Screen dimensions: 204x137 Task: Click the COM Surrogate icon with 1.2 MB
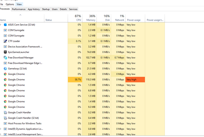click(5, 36)
